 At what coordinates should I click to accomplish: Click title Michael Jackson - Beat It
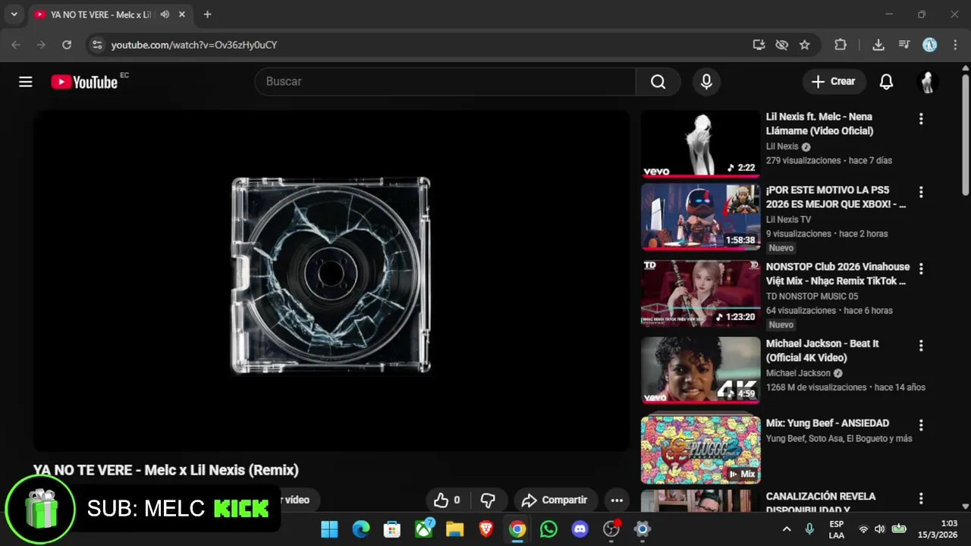click(x=822, y=350)
